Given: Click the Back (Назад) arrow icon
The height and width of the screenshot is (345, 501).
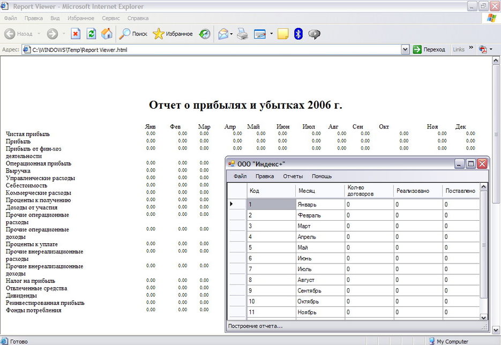Looking at the screenshot, I should click(x=10, y=34).
